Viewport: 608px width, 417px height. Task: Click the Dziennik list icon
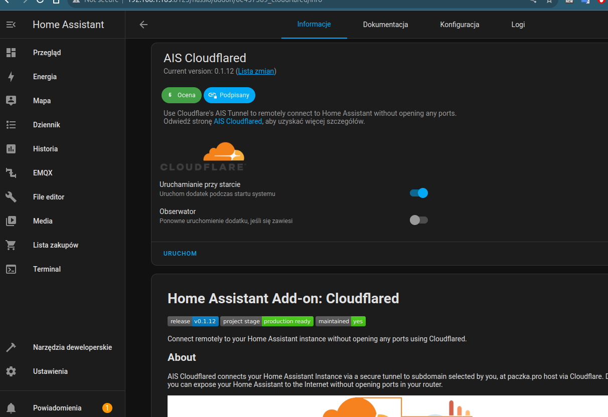coord(11,125)
